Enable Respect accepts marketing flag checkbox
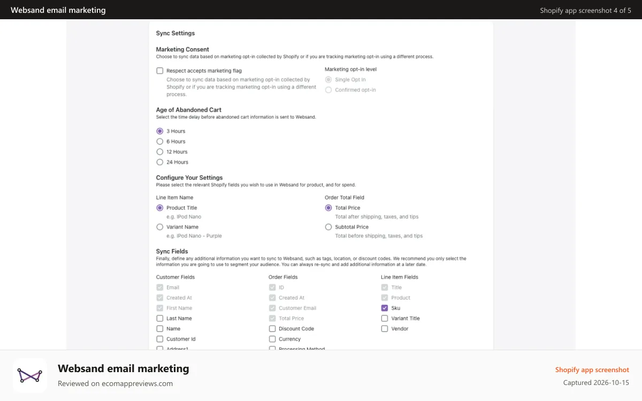Image resolution: width=642 pixels, height=401 pixels. (159, 71)
